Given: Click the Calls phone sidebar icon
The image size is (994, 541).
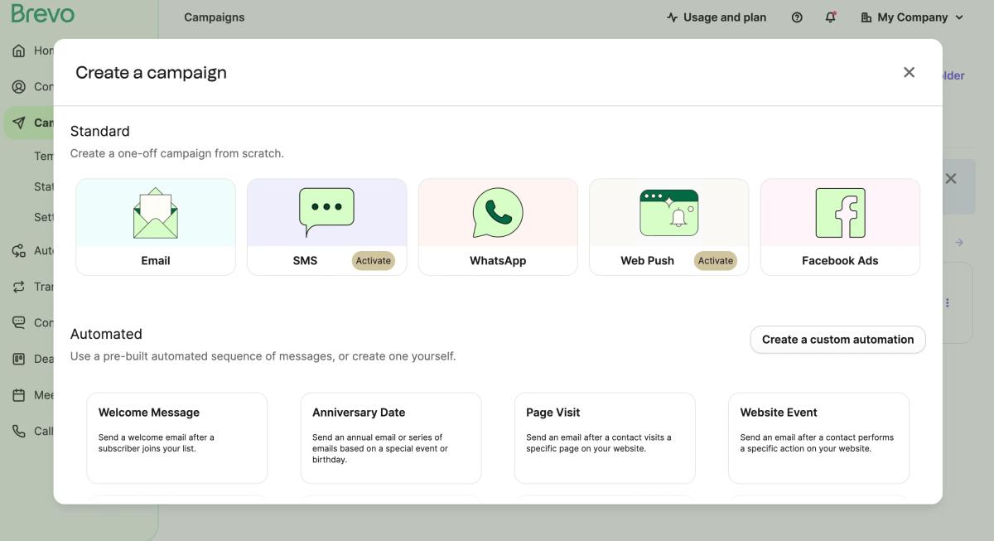Looking at the screenshot, I should (18, 431).
